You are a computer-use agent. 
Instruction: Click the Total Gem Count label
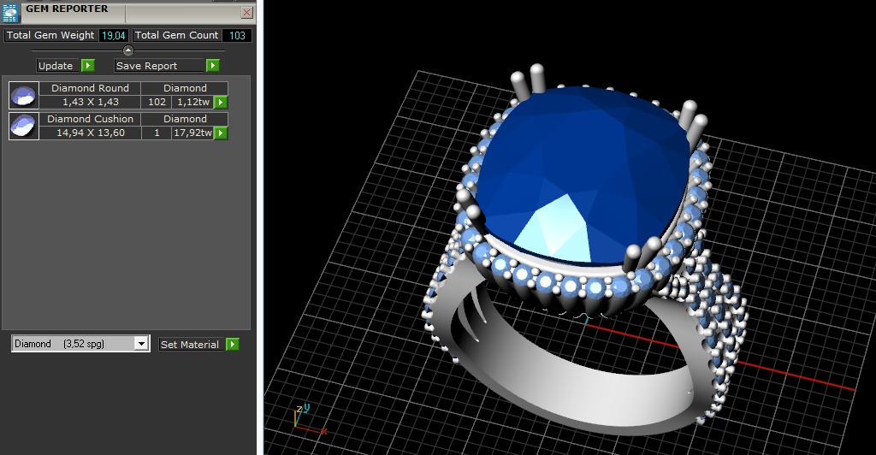coord(176,35)
